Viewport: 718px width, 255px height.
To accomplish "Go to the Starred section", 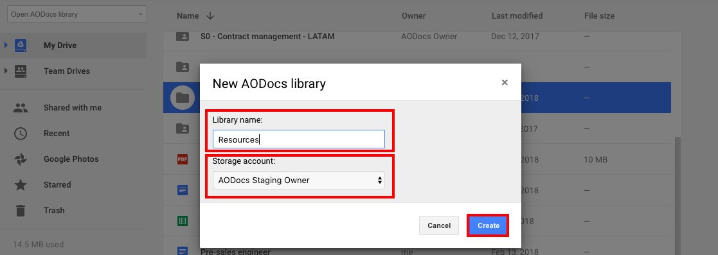I will click(57, 184).
